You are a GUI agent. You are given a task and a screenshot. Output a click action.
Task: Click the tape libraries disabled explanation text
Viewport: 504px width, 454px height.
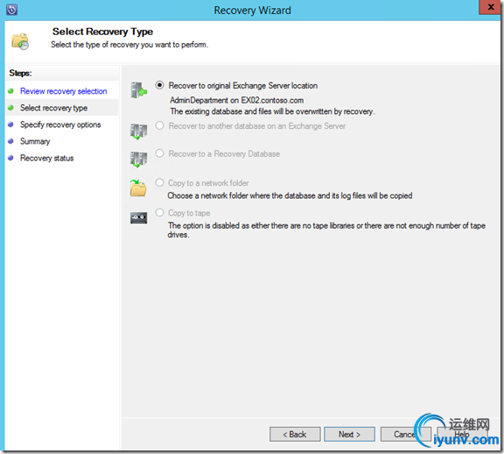click(x=326, y=230)
